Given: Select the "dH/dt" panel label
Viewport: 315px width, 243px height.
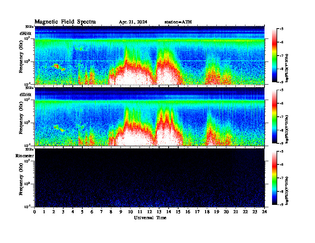Looking at the screenshot, I should tap(25, 33).
